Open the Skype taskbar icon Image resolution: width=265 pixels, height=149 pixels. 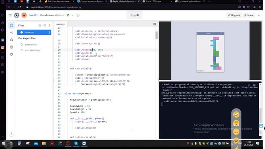76,144
